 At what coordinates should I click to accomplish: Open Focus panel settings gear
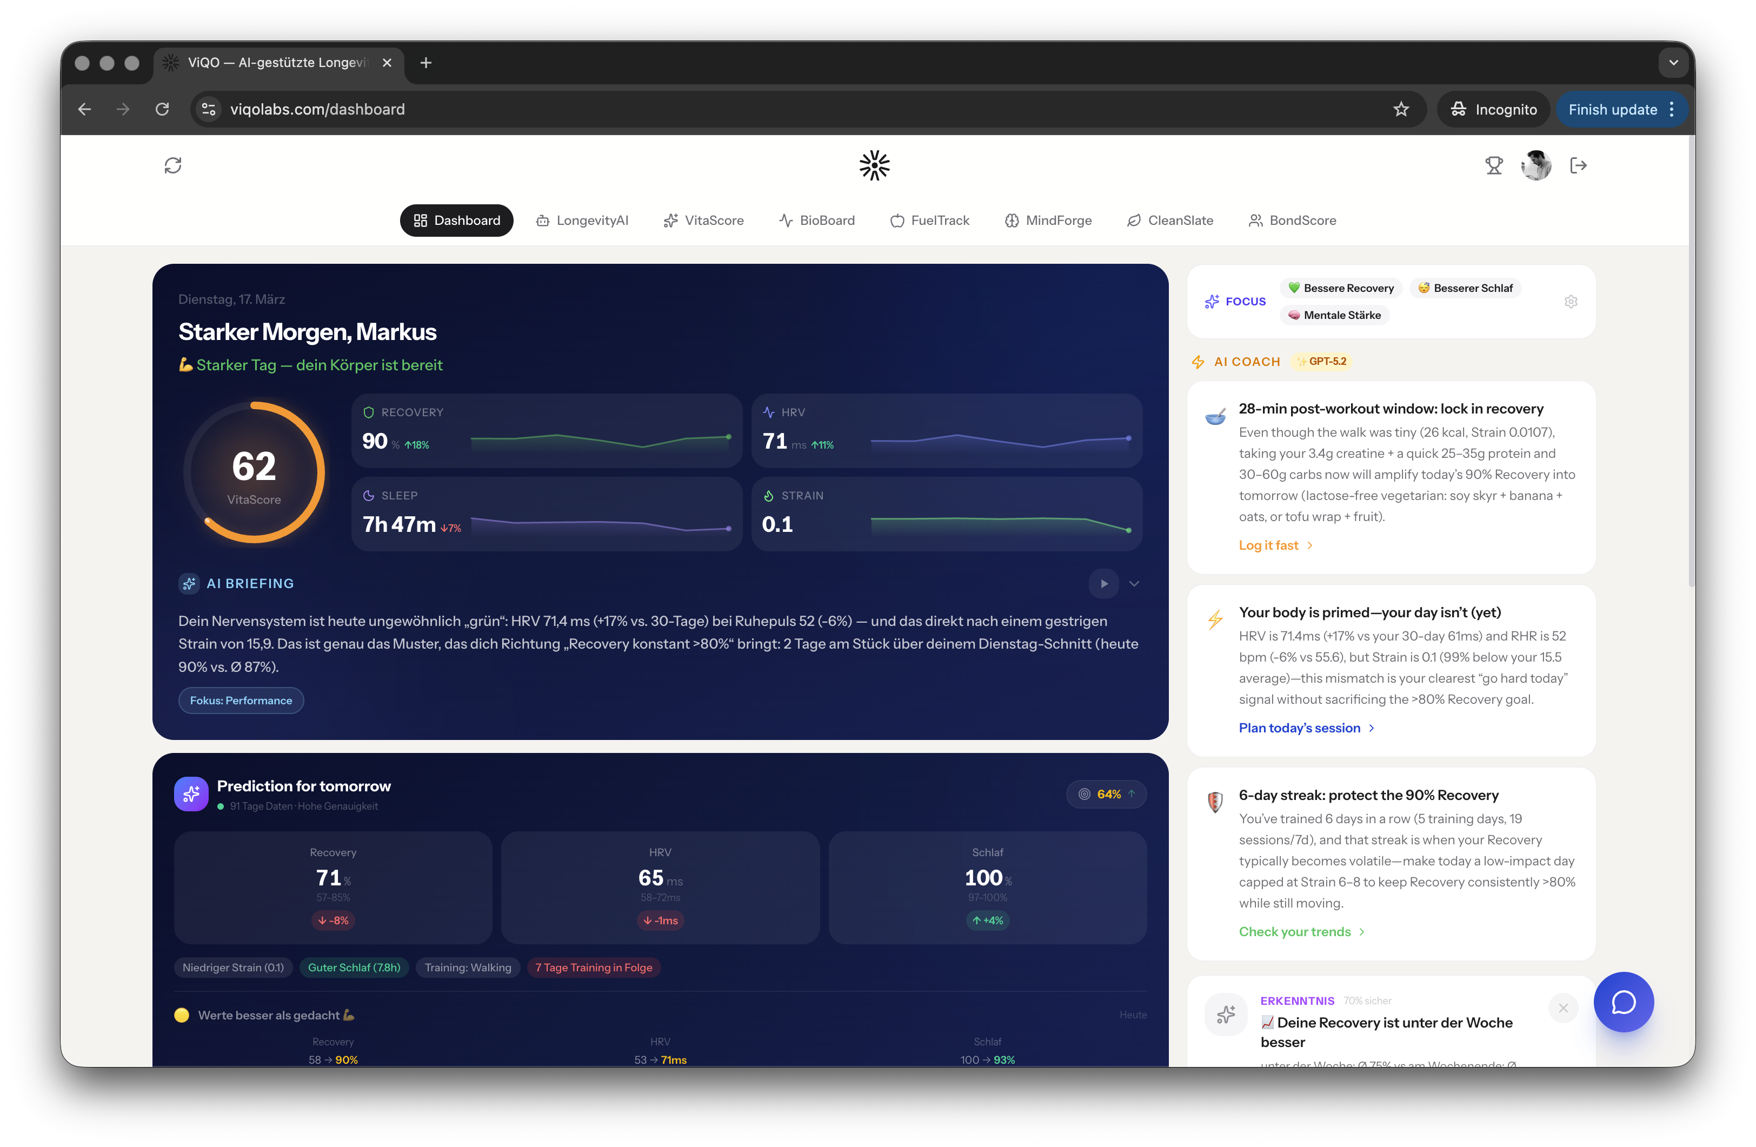coord(1571,301)
